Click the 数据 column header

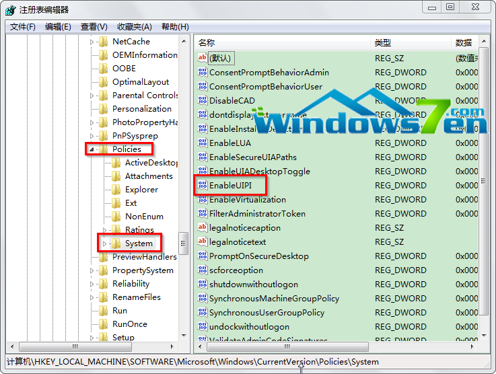tap(464, 42)
